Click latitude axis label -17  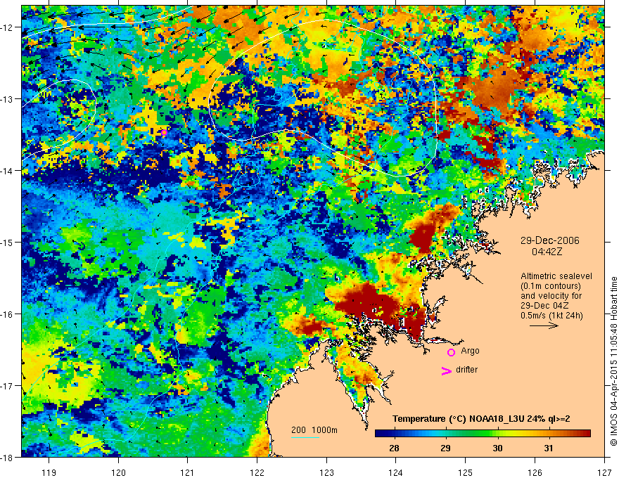click(8, 386)
